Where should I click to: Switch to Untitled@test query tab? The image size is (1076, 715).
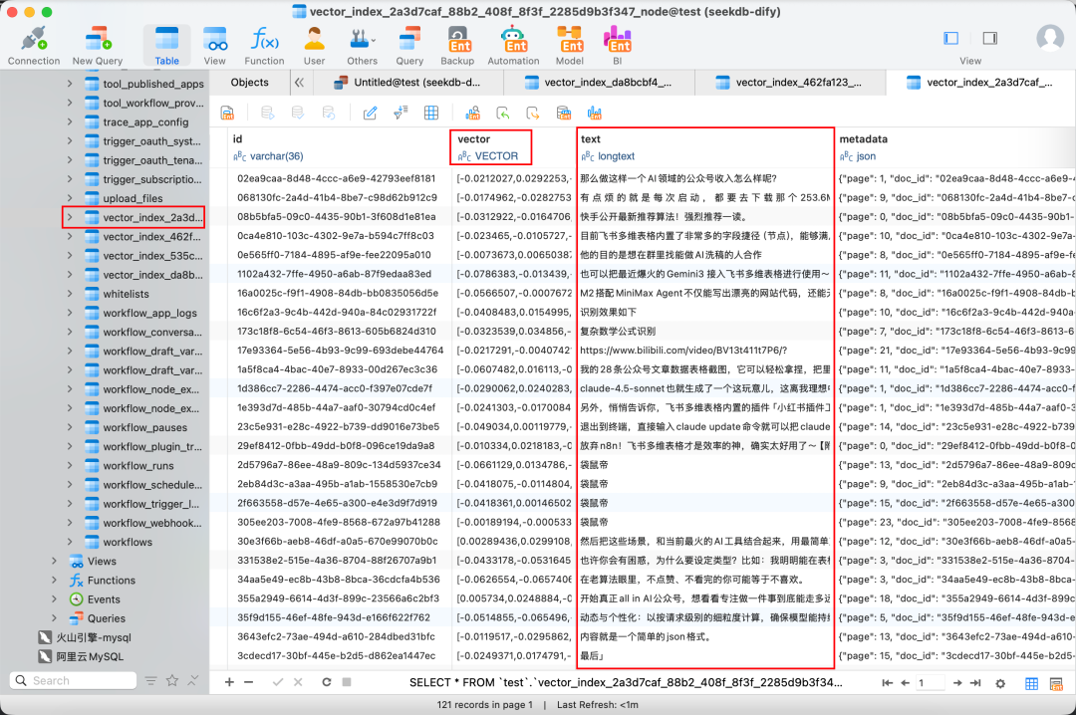pos(408,83)
